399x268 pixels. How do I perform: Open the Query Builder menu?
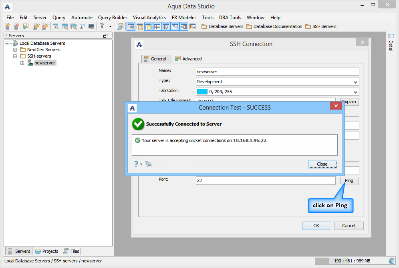(113, 18)
